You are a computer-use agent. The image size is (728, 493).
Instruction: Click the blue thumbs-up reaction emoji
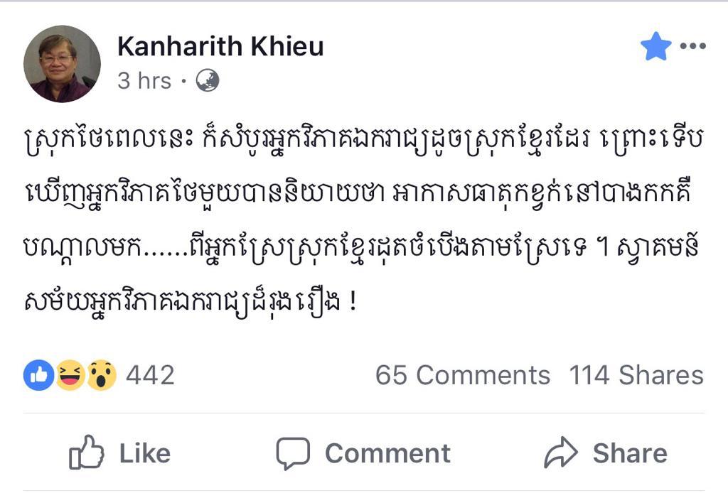click(38, 375)
